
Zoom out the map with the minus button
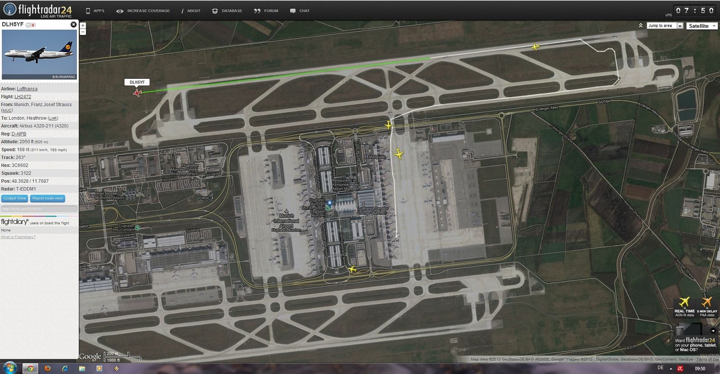[83, 32]
